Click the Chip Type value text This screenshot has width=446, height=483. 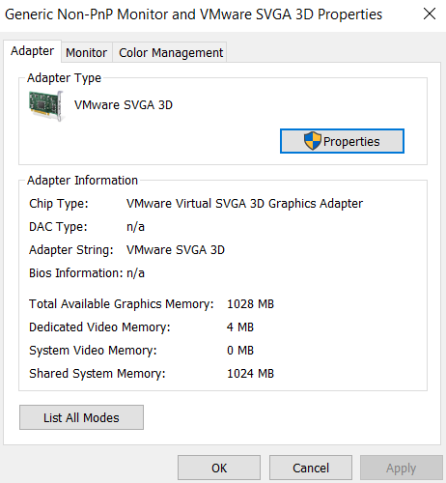[x=244, y=204]
